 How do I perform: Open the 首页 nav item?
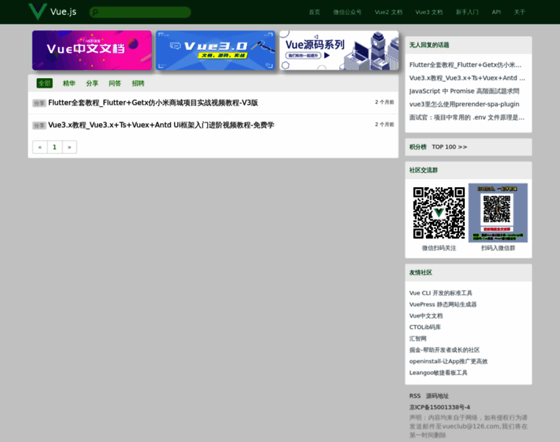(315, 12)
